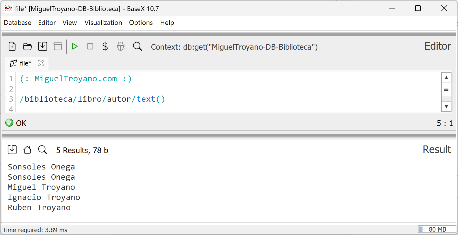Close the BaseX window
Viewport: 458px width, 235px height.
[444, 8]
